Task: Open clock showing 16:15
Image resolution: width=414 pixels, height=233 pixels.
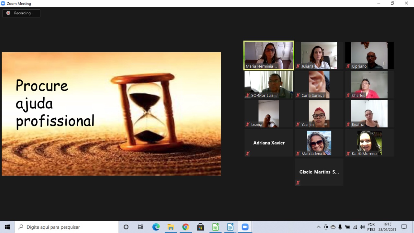Action: tap(387, 227)
